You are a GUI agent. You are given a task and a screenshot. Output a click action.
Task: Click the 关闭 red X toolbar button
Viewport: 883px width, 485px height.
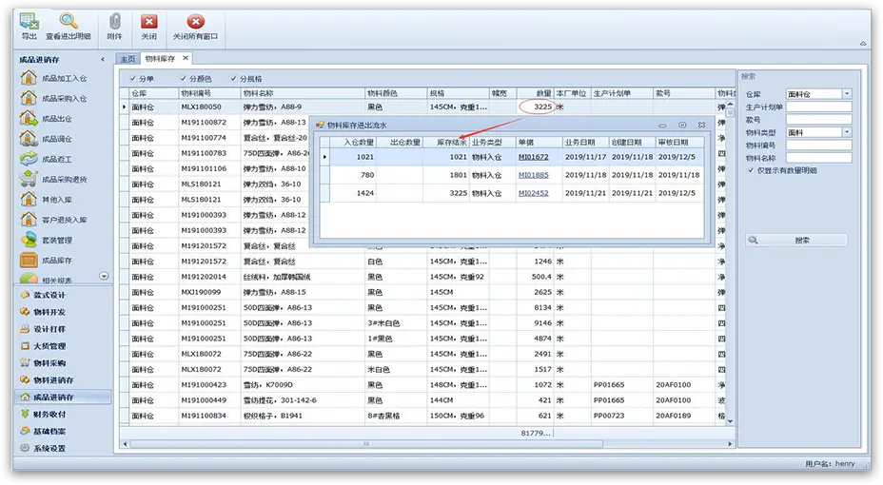pos(148,26)
